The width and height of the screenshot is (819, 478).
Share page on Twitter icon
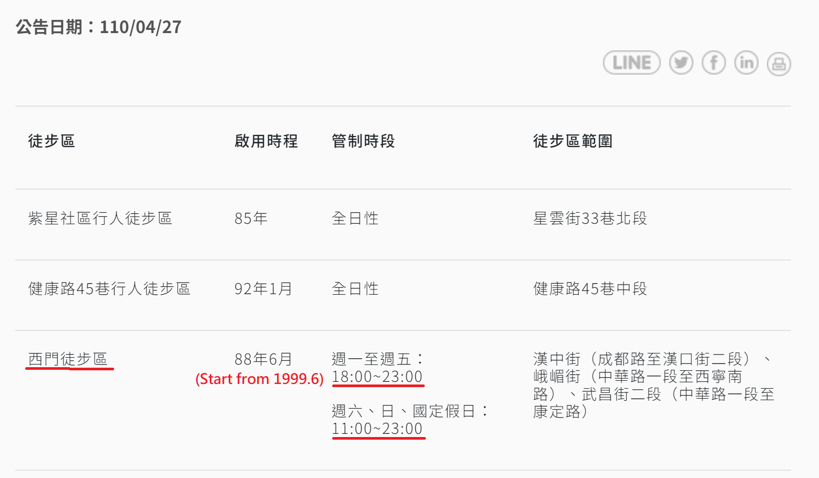681,63
